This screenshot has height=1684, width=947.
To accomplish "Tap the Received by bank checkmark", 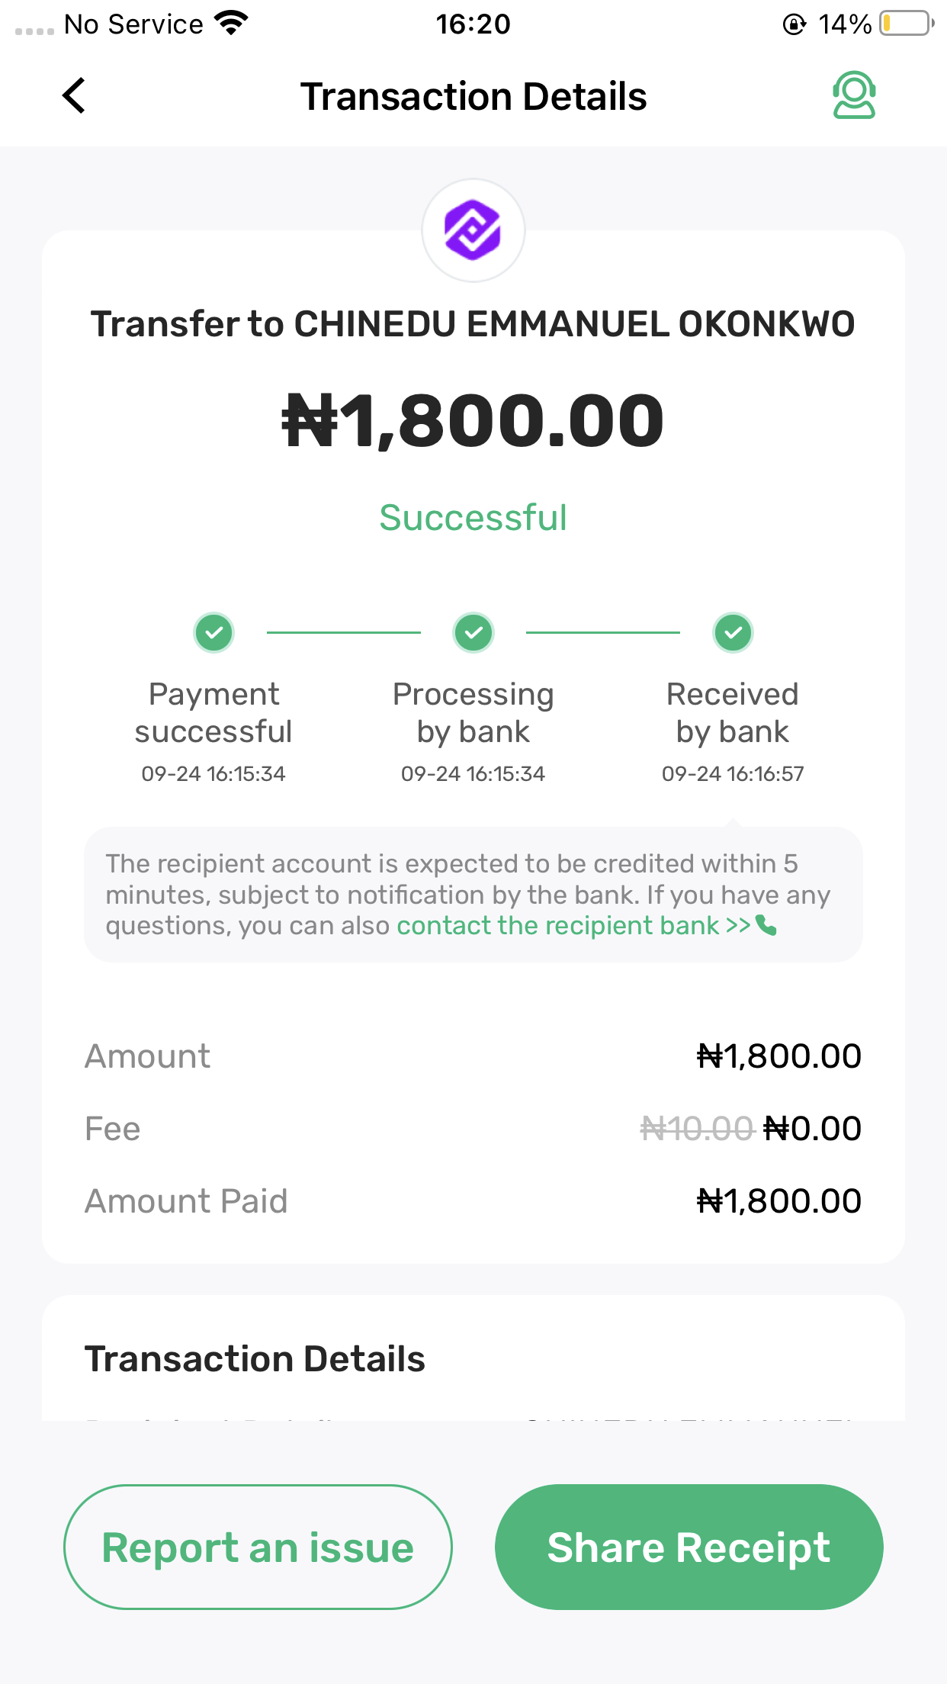I will [733, 632].
